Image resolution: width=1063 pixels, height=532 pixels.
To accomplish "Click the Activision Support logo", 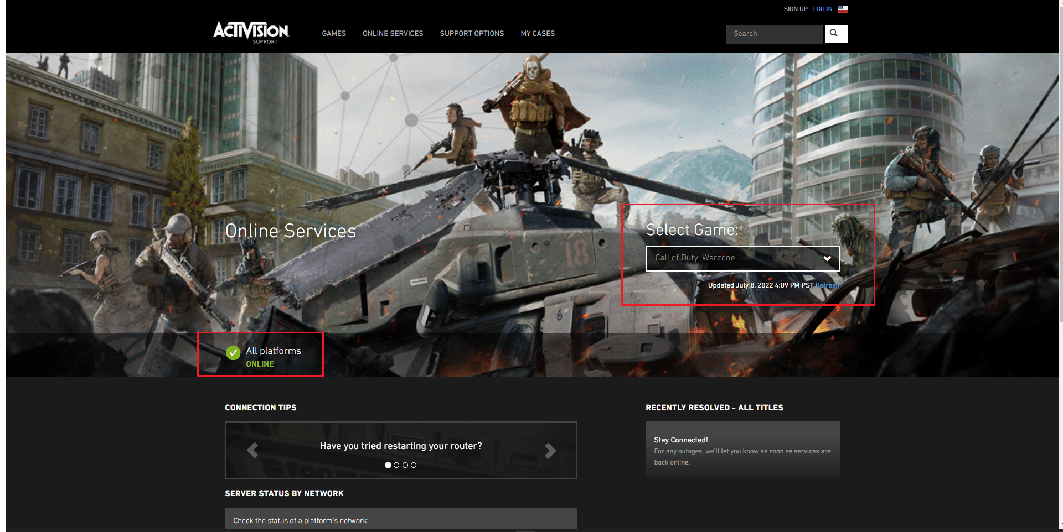I will pyautogui.click(x=251, y=33).
